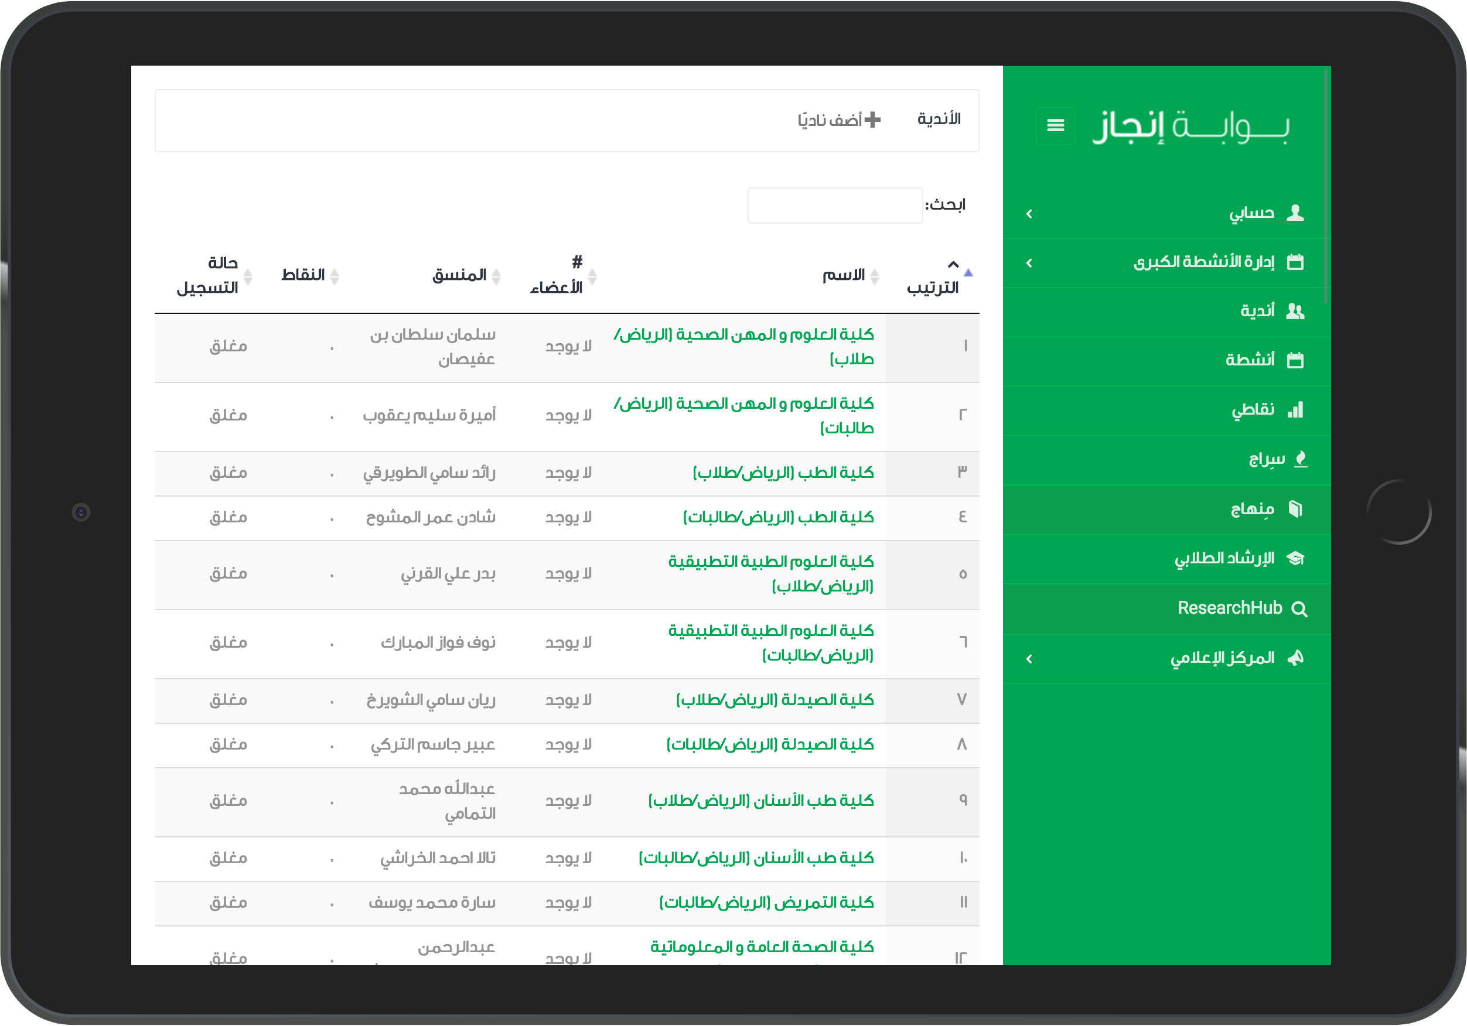This screenshot has height=1026, width=1467.
Task: Sort table by النقاط column
Action: (303, 275)
